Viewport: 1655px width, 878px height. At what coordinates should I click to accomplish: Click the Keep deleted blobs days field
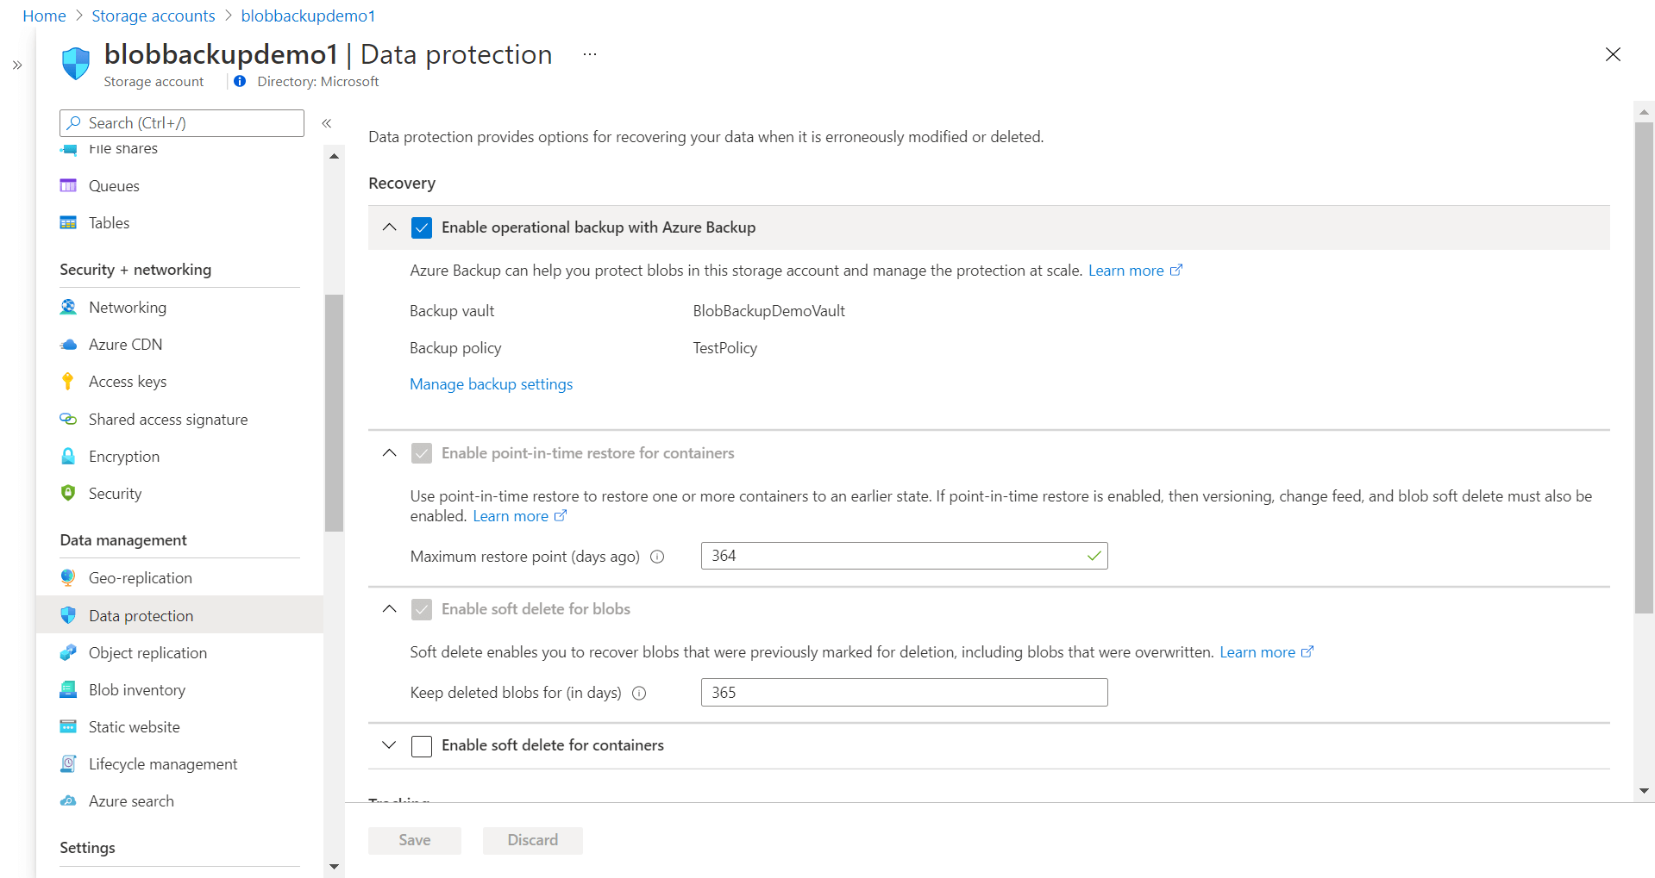pyautogui.click(x=904, y=693)
